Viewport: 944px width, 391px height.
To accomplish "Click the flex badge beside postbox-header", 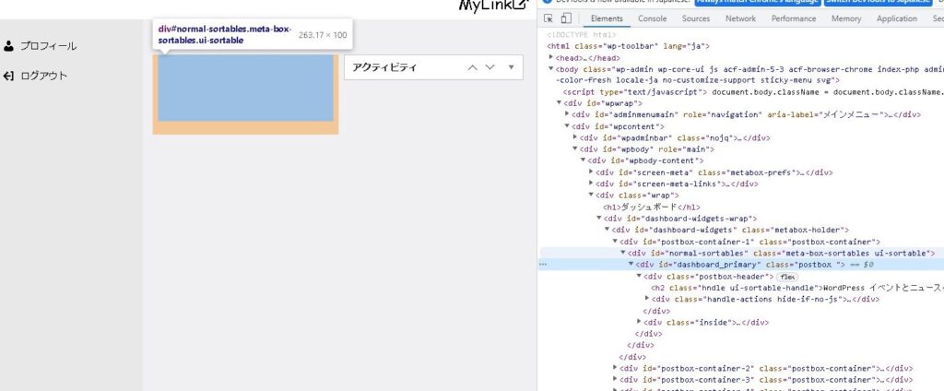I will pos(787,276).
